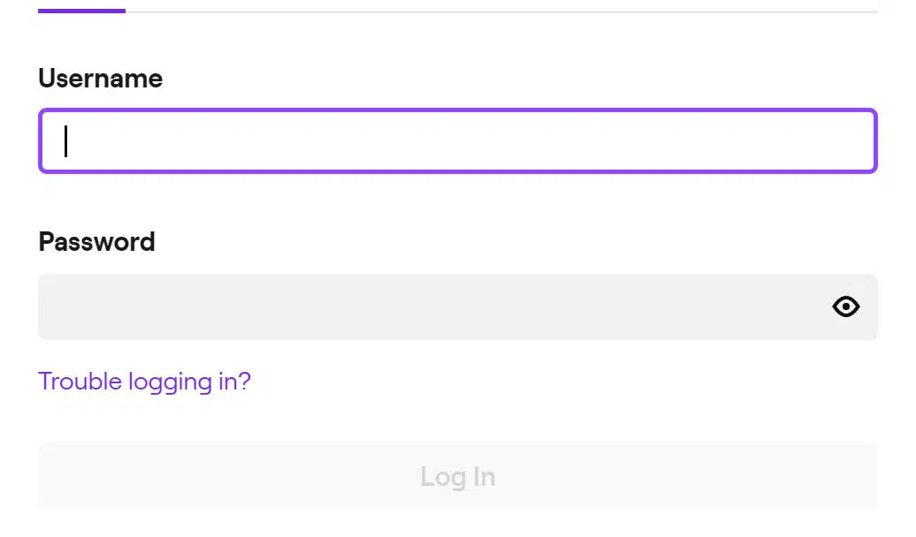The height and width of the screenshot is (537, 916).
Task: Submit with the grayed-out Log In button
Action: click(x=458, y=476)
